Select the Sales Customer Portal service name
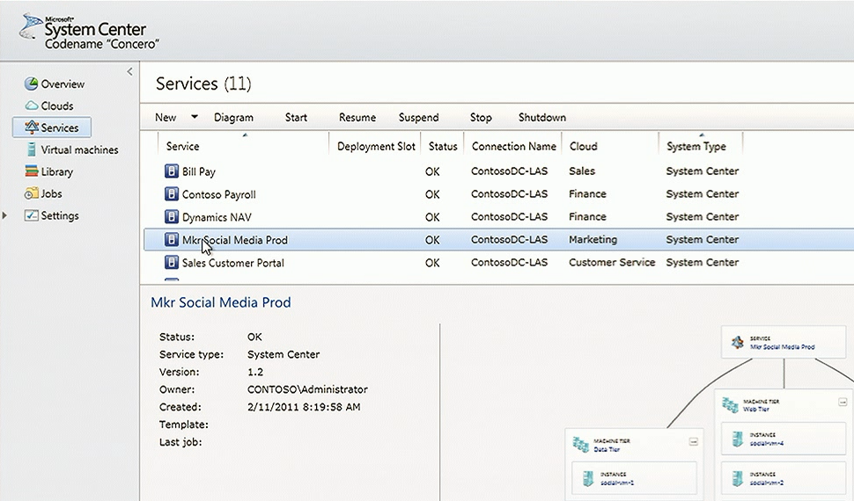Screen dimensions: 854x501 tap(233, 263)
